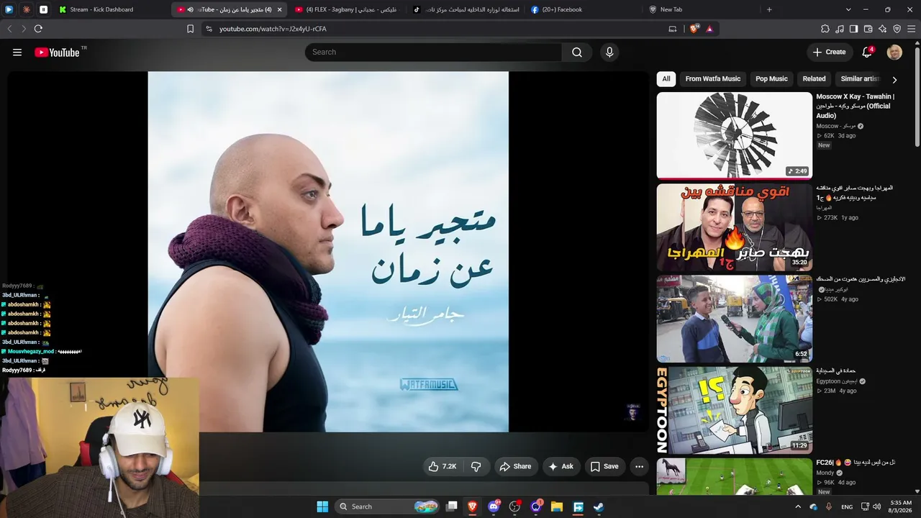Open Brave Rewards triangle icon
The image size is (921, 518).
(x=709, y=29)
